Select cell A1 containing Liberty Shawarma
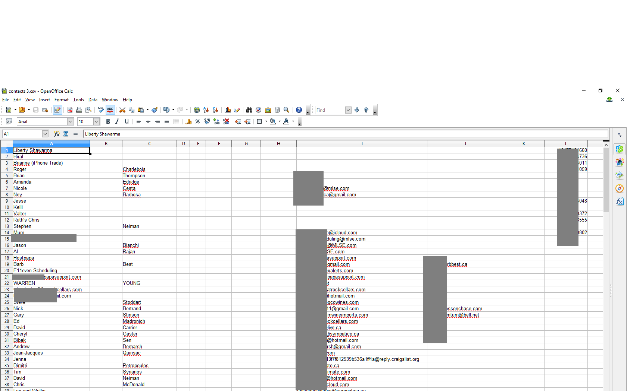 pyautogui.click(x=51, y=150)
